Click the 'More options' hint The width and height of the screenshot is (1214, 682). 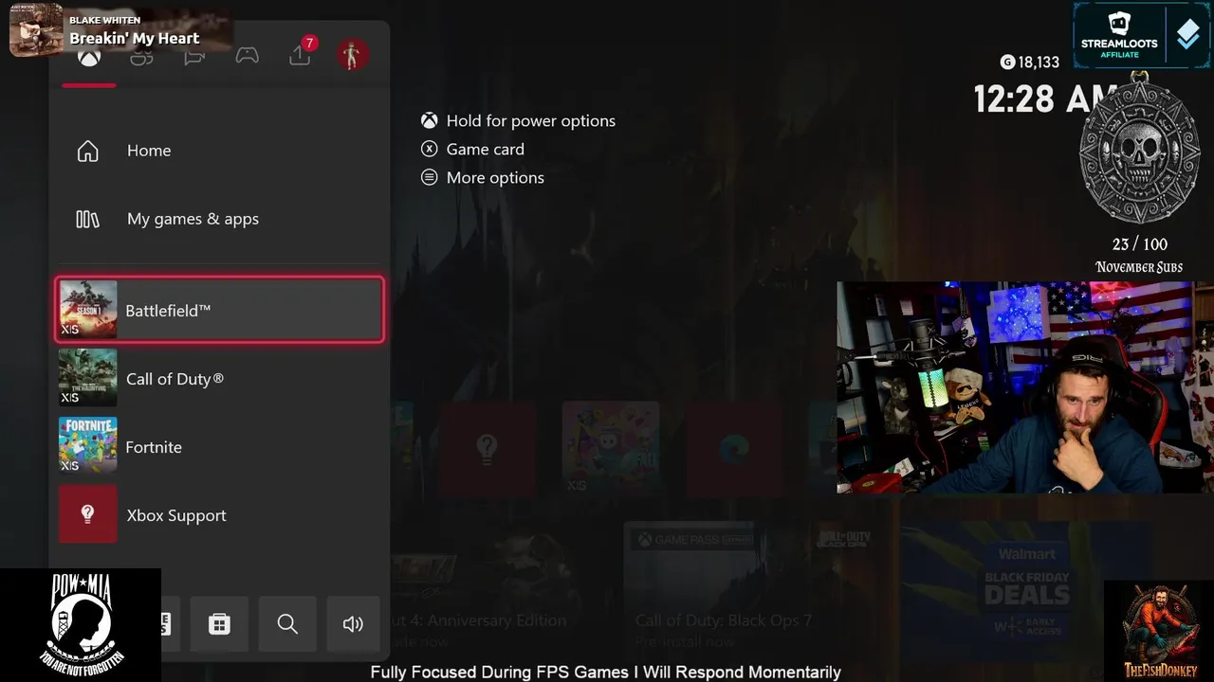tap(495, 177)
